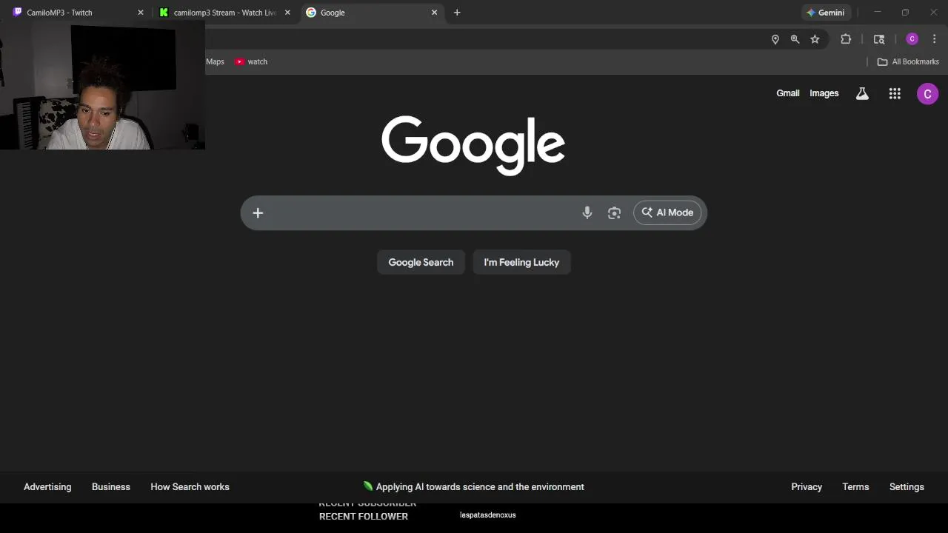
Task: Close the camilomp3 Stream tab
Action: 287,13
